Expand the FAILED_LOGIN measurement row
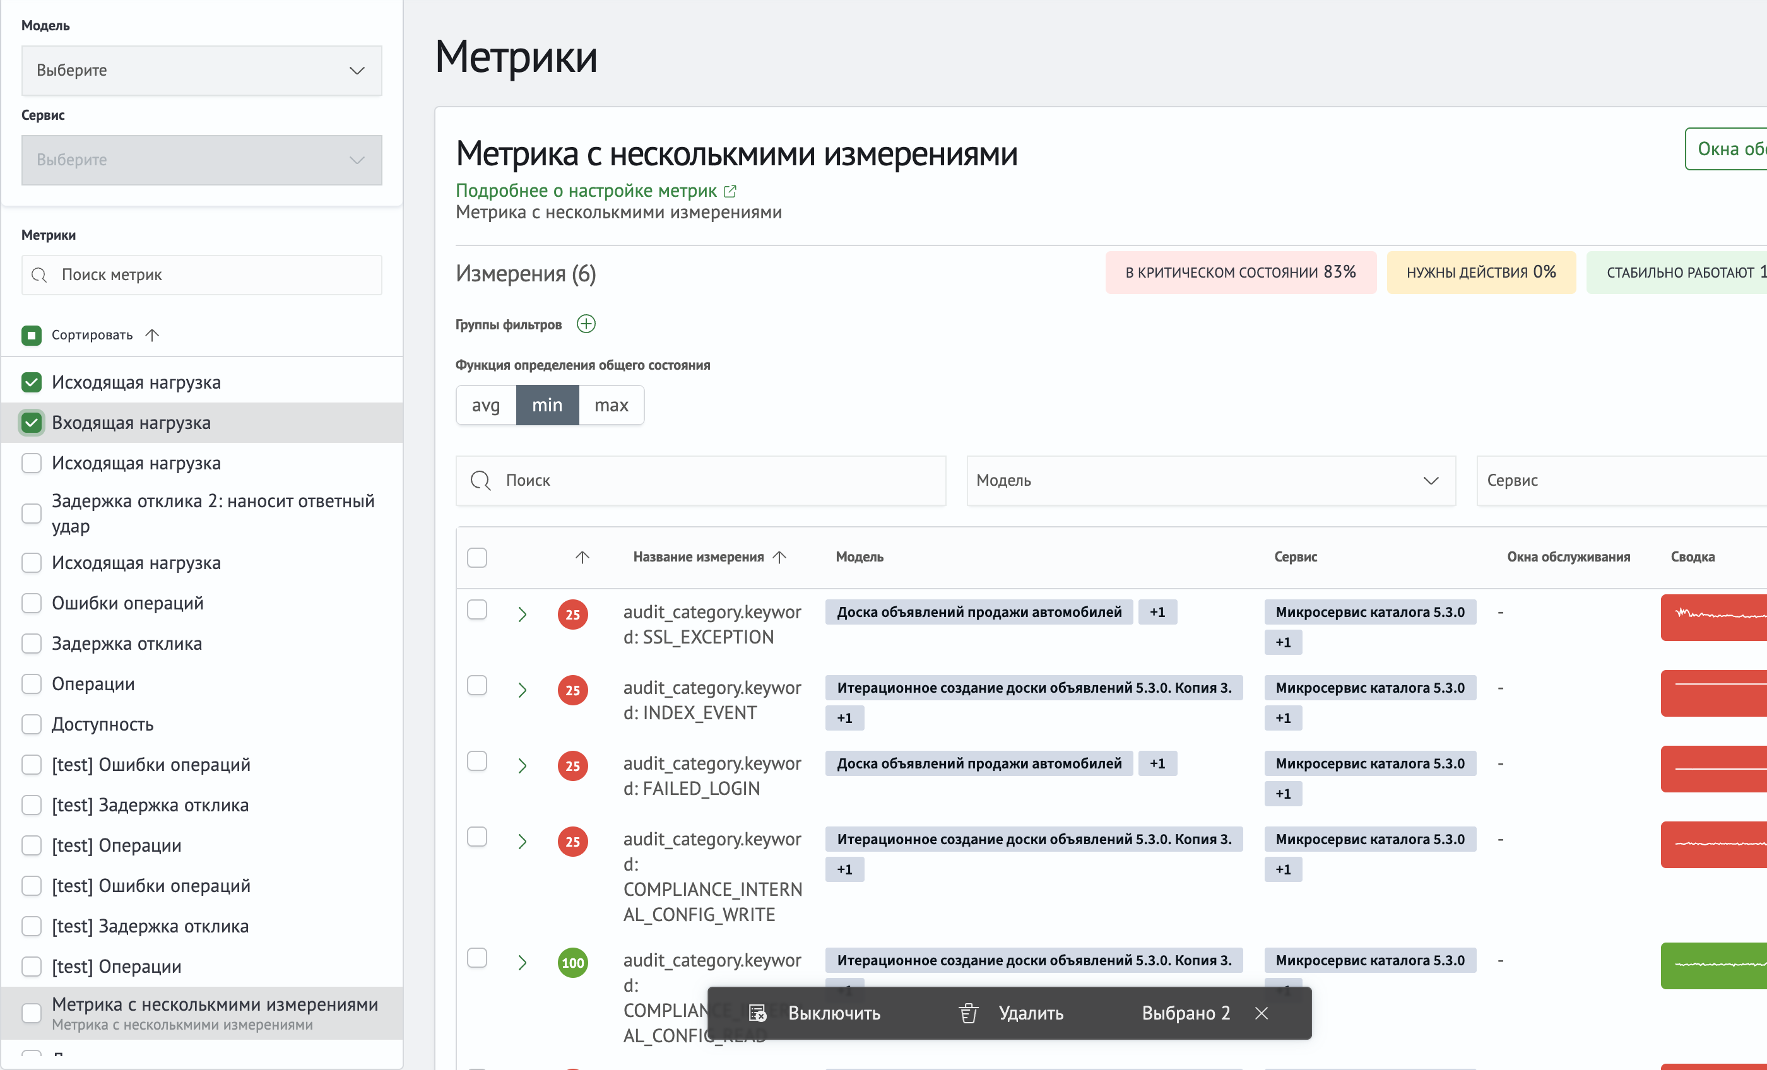Image resolution: width=1767 pixels, height=1070 pixels. (x=522, y=766)
